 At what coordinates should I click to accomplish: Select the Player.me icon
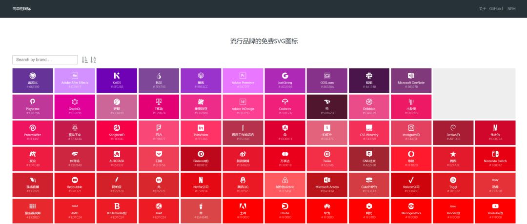(x=33, y=106)
